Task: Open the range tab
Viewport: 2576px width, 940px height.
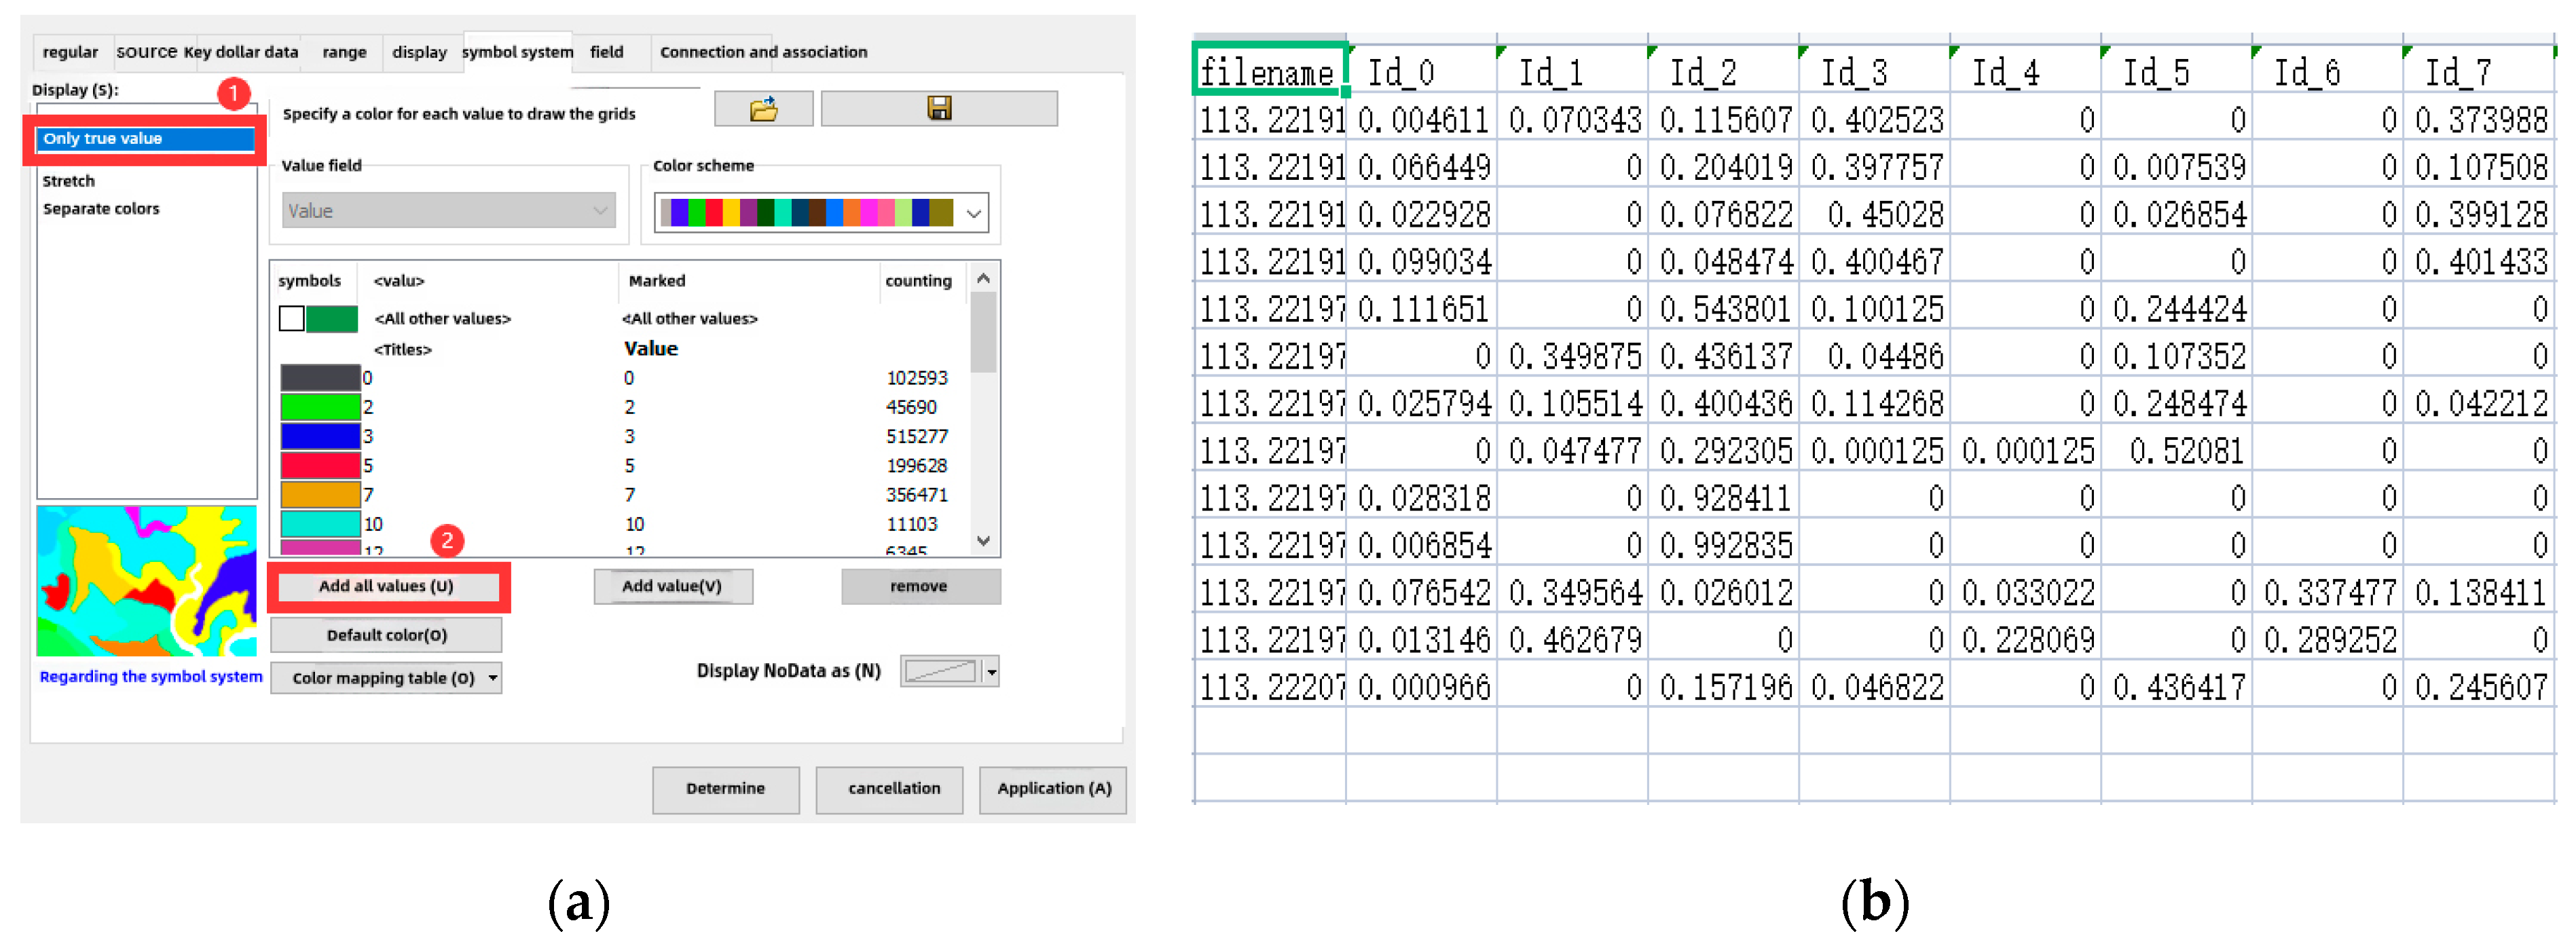Action: tap(344, 52)
